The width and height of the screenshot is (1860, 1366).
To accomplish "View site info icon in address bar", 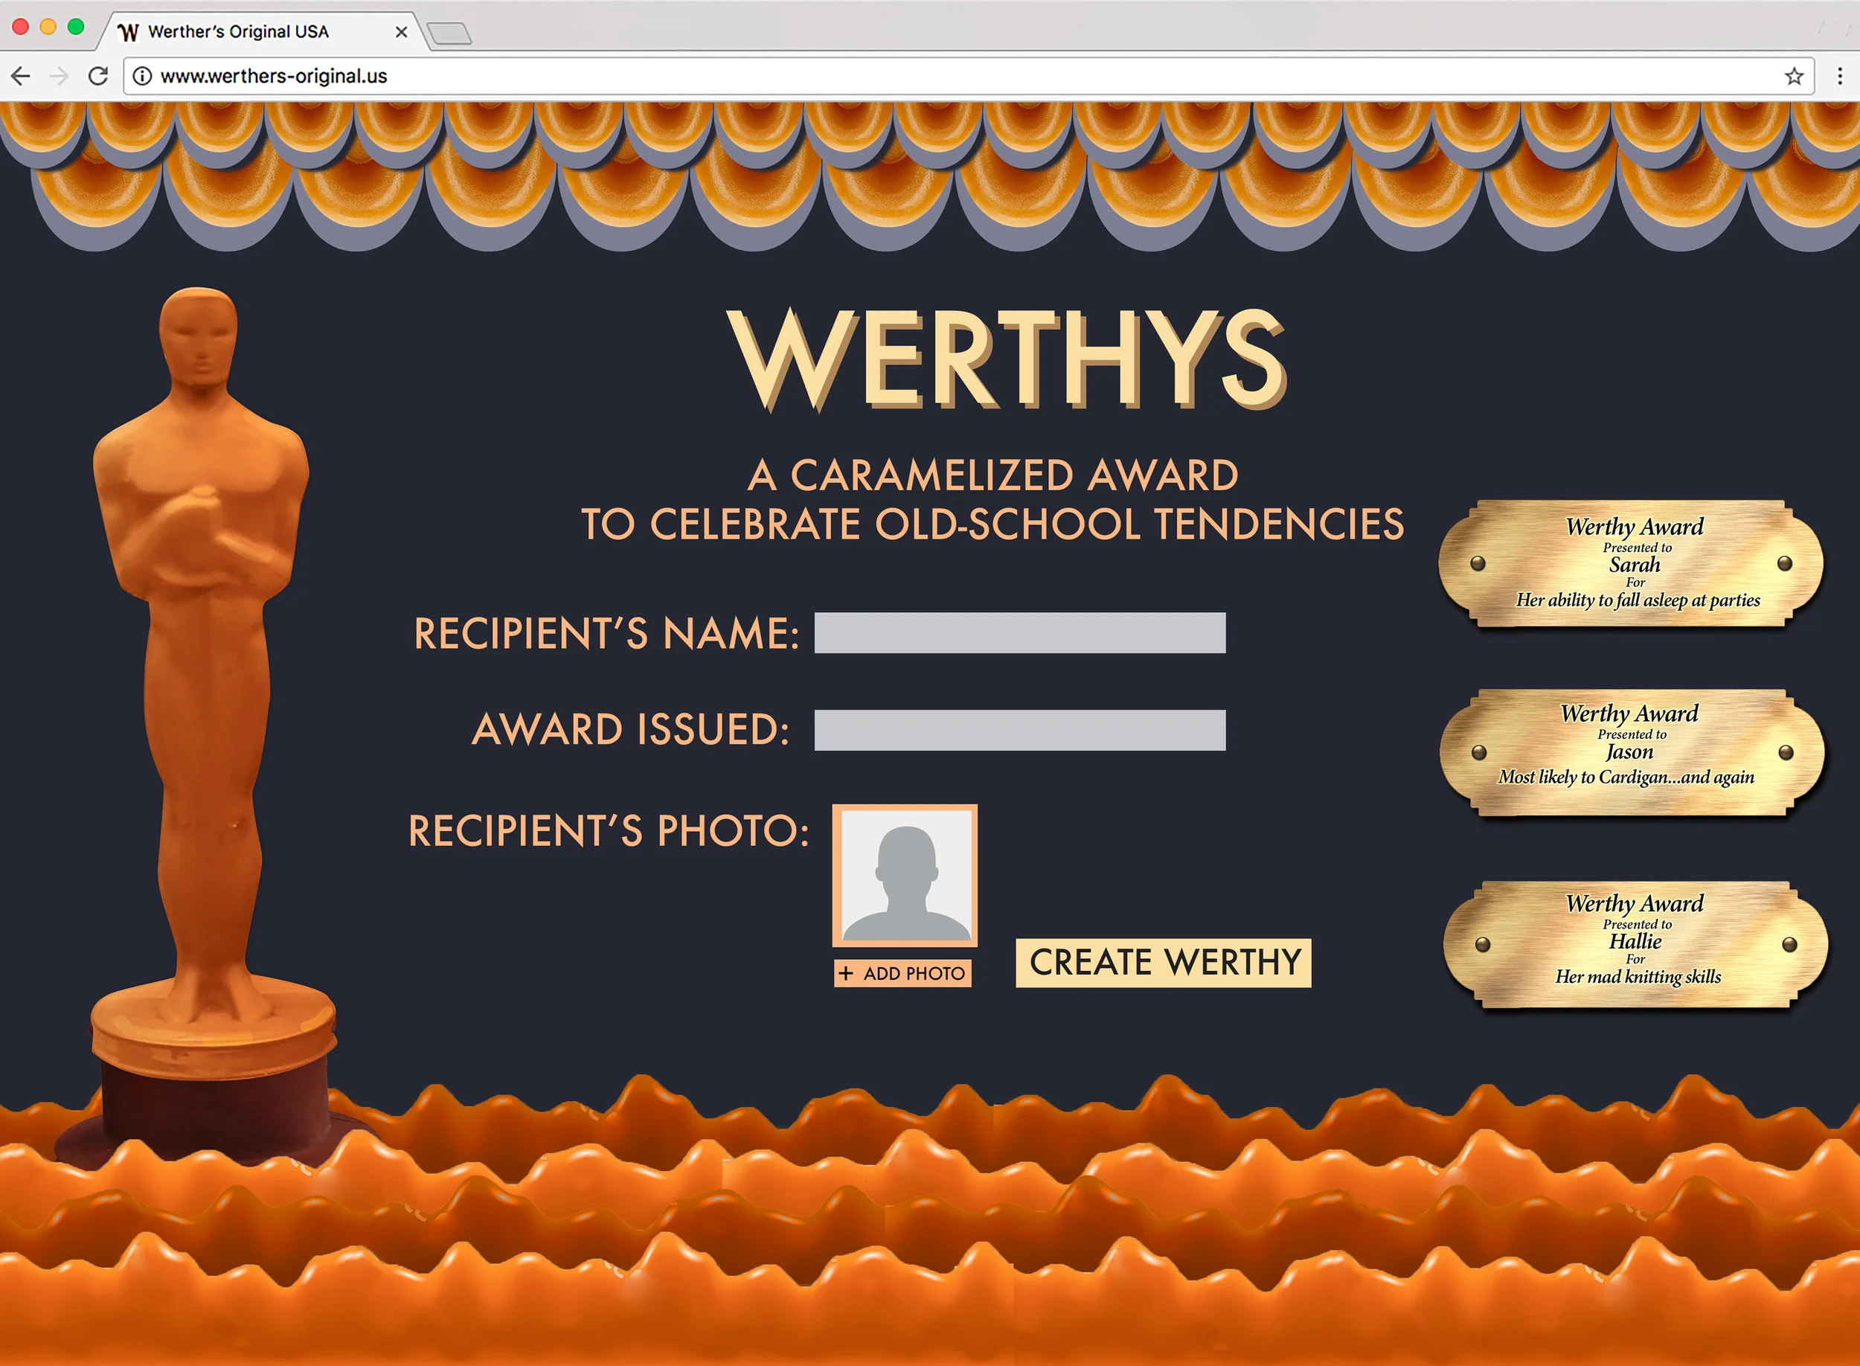I will pos(142,76).
